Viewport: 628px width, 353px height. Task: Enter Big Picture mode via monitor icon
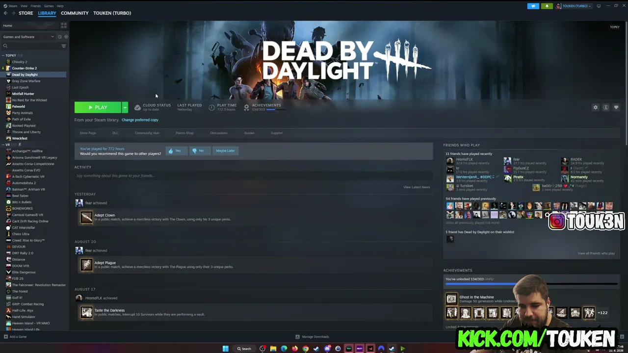tap(599, 6)
